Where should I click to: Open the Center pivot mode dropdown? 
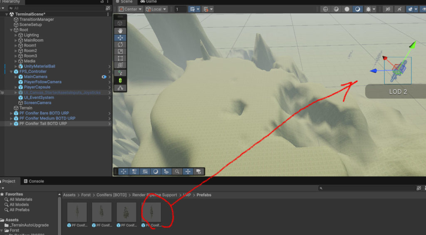coord(130,9)
